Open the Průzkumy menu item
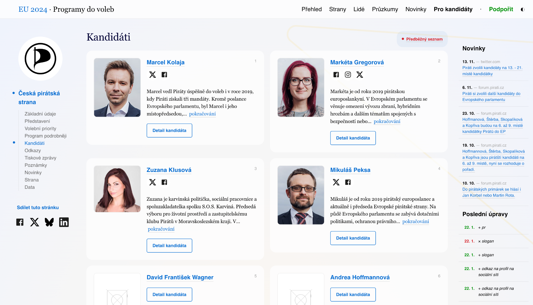Image resolution: width=533 pixels, height=305 pixels. [x=385, y=9]
